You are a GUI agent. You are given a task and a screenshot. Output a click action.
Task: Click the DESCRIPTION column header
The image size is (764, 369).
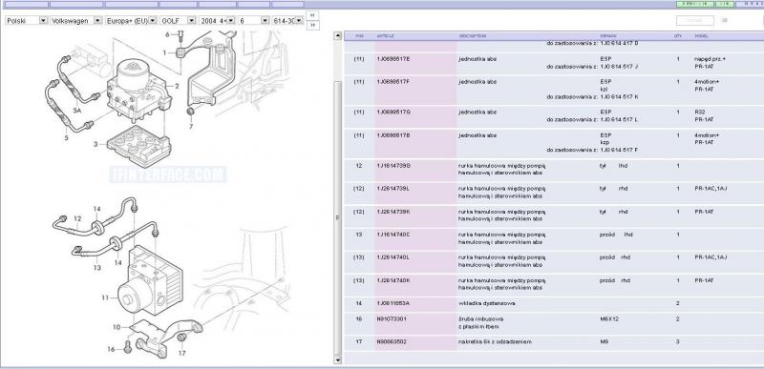point(472,36)
